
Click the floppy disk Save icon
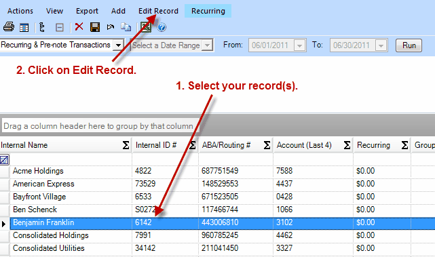95,27
